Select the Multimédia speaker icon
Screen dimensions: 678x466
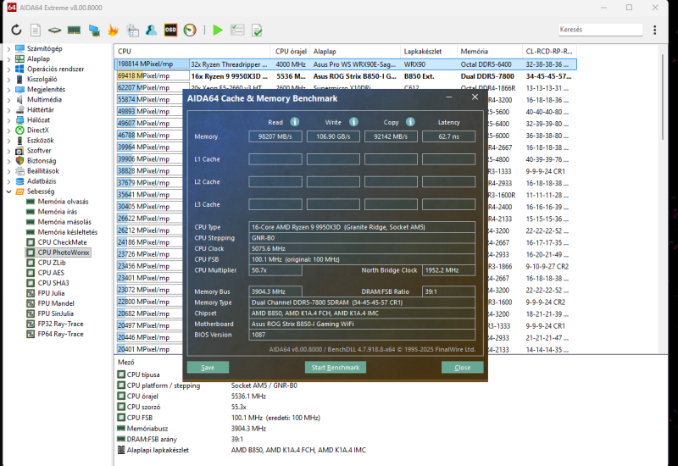coord(19,99)
